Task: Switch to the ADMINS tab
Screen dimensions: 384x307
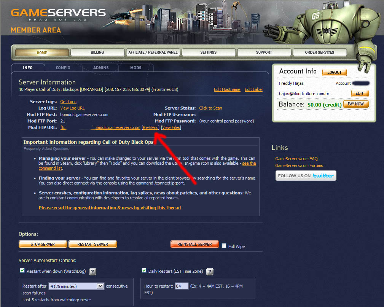Action: tap(101, 68)
